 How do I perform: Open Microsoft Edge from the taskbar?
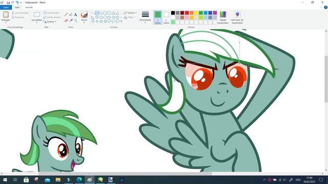pyautogui.click(x=79, y=179)
